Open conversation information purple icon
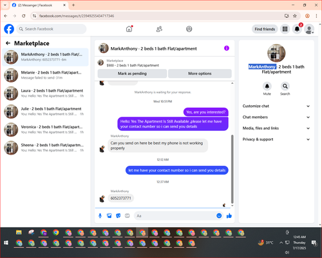322x258 pixels. [x=227, y=48]
